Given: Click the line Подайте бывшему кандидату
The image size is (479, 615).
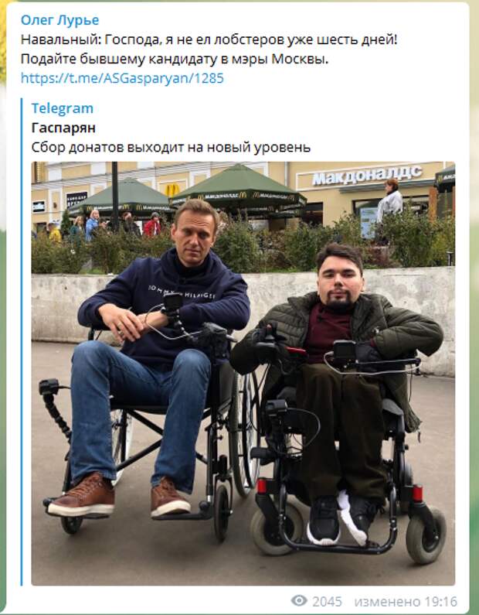Looking at the screenshot, I should click(175, 59).
